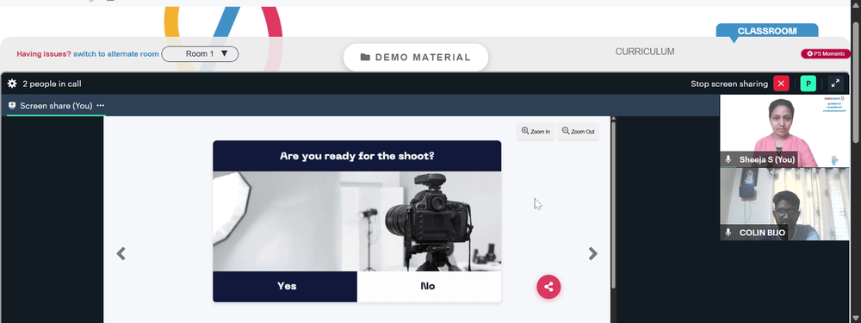Open call settings gear icon
The width and height of the screenshot is (861, 323).
click(12, 84)
